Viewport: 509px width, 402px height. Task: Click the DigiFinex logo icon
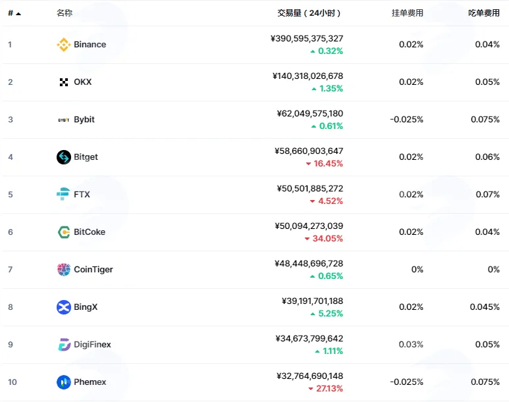64,345
